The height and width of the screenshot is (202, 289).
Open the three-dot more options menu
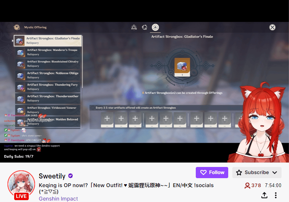click(x=276, y=195)
